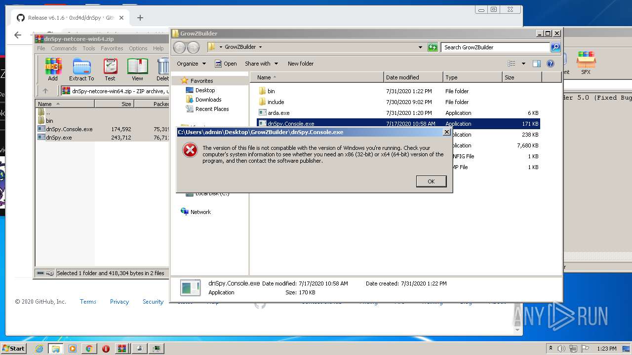Open the Help menu in WinRAR
This screenshot has height=355, width=632.
click(158, 48)
